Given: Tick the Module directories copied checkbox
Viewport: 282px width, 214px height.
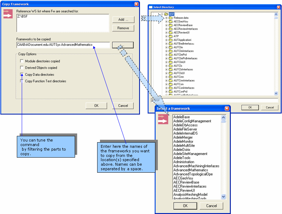Looking at the screenshot, I should 22,61.
